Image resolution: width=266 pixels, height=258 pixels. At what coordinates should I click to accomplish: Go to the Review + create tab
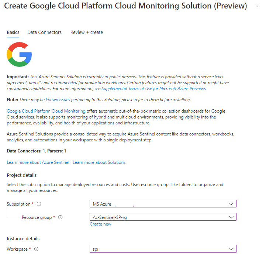87,32
